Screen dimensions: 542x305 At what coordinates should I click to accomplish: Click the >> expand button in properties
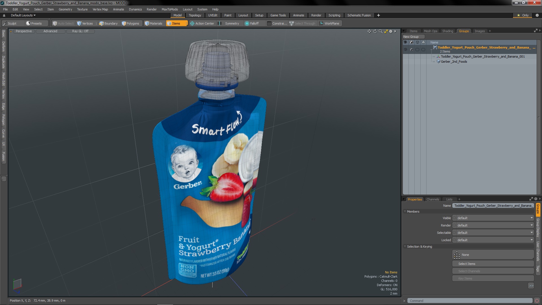(531, 286)
